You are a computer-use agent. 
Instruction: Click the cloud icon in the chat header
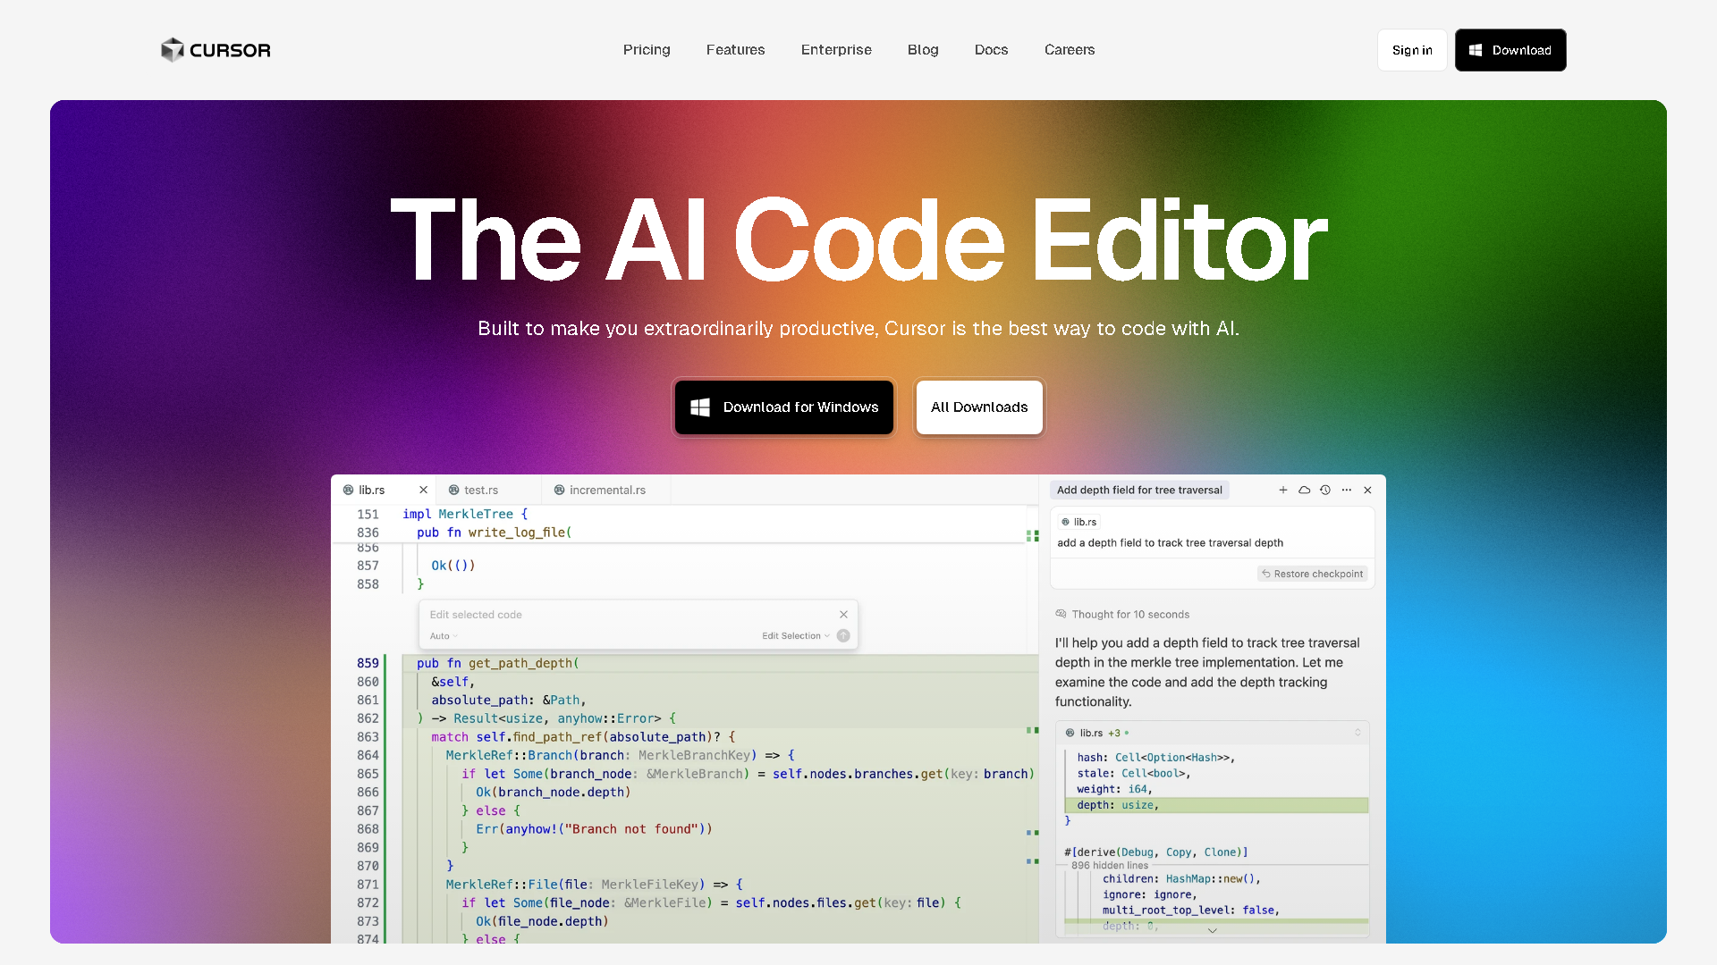[x=1304, y=490]
